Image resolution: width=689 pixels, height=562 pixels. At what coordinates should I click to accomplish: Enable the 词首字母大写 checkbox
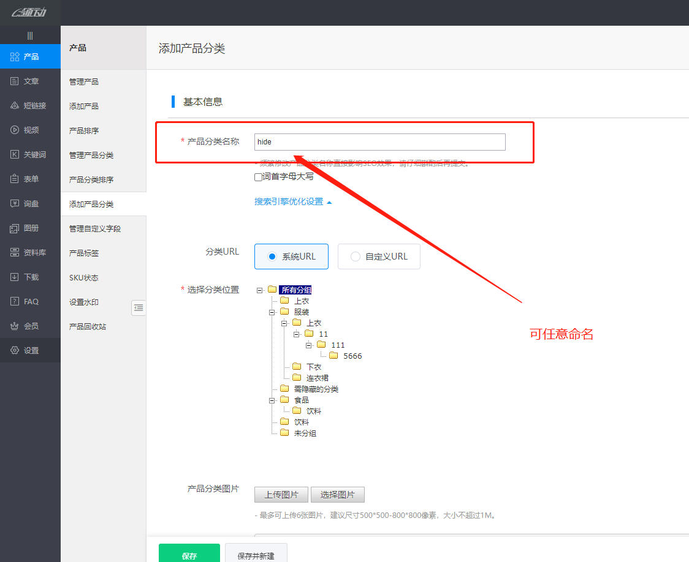point(259,177)
